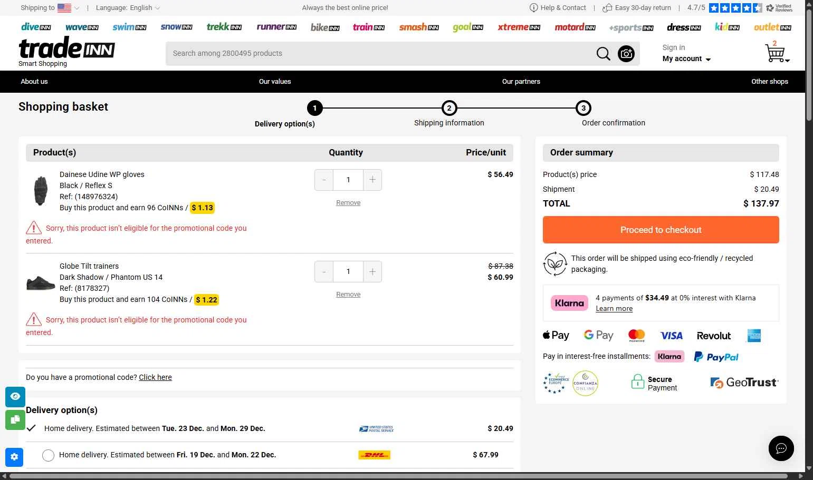Open the +sportsinn store logo link

(x=631, y=27)
